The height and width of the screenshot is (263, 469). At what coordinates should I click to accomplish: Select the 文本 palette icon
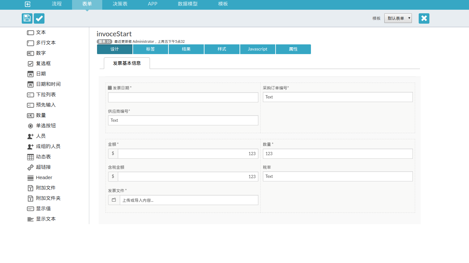31,33
